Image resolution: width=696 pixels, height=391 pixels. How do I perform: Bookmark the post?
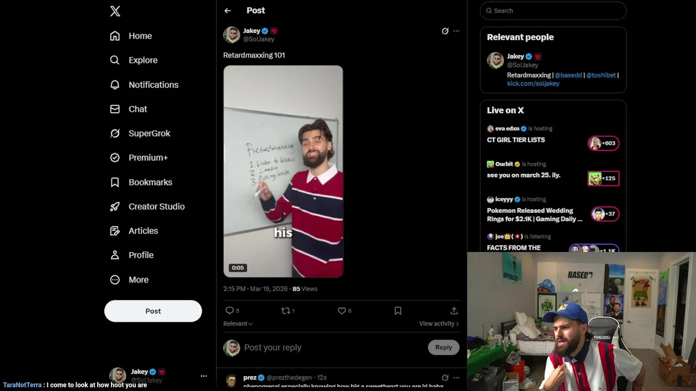tap(398, 311)
